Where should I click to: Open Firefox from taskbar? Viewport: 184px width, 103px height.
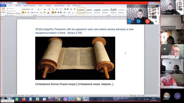click(24, 99)
